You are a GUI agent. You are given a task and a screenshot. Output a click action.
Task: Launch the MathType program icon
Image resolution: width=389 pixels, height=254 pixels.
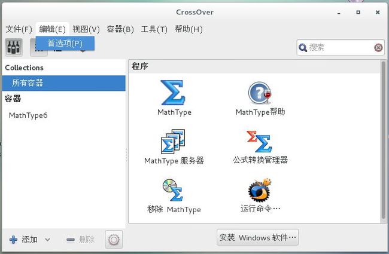(174, 93)
